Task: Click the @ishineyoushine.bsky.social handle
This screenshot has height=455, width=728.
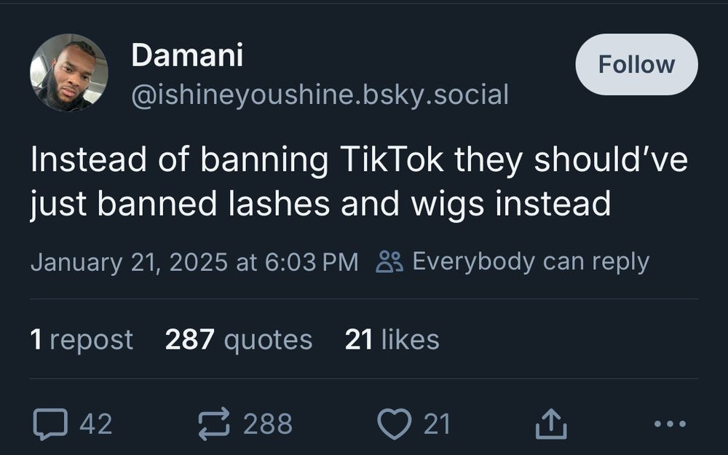Action: coord(320,95)
